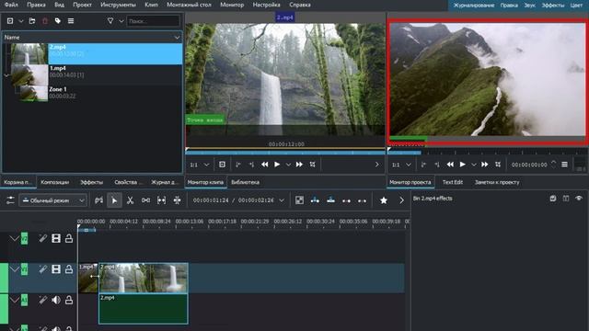Click the add clip icon in project bin
589x331 pixels.
(10, 21)
